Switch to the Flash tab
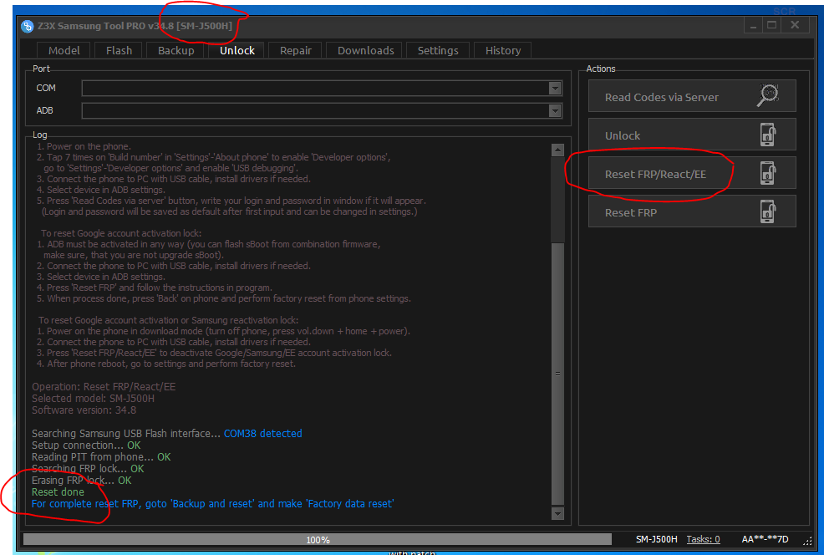The image size is (824, 555). point(120,50)
